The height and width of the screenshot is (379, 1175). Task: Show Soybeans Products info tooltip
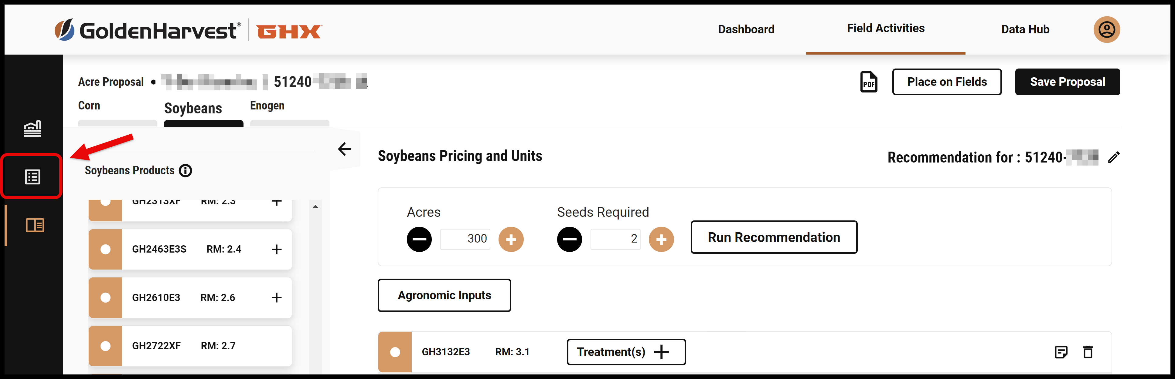(185, 170)
